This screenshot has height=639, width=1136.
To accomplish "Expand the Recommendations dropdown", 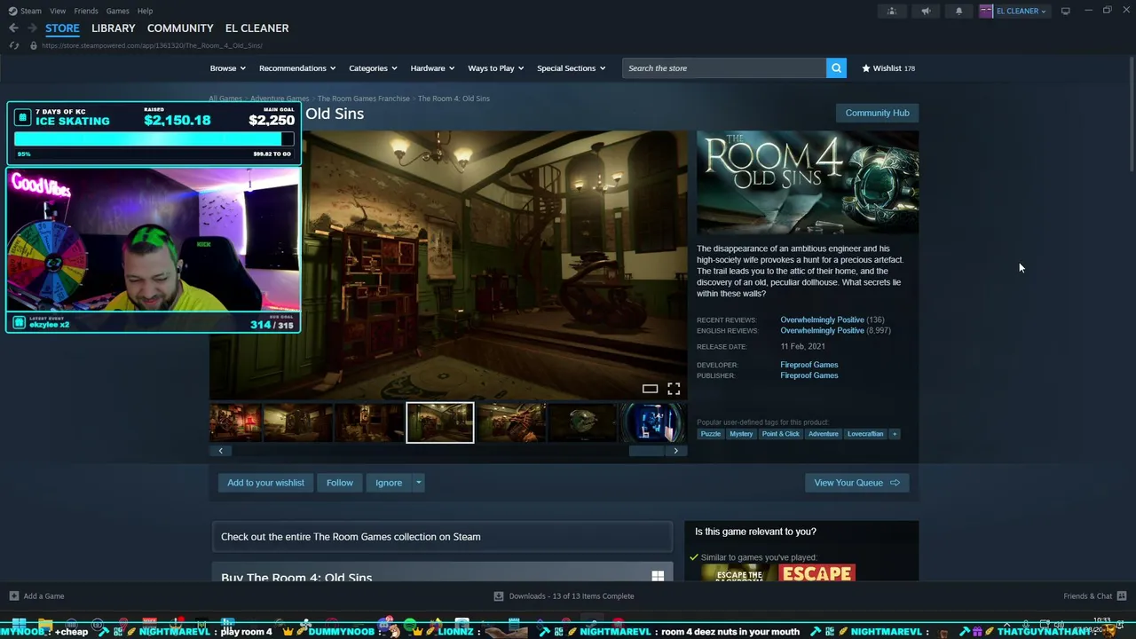I will click(x=297, y=68).
